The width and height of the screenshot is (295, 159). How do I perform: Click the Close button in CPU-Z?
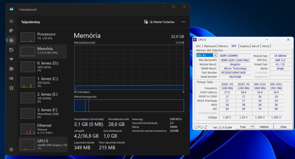pos(283,127)
